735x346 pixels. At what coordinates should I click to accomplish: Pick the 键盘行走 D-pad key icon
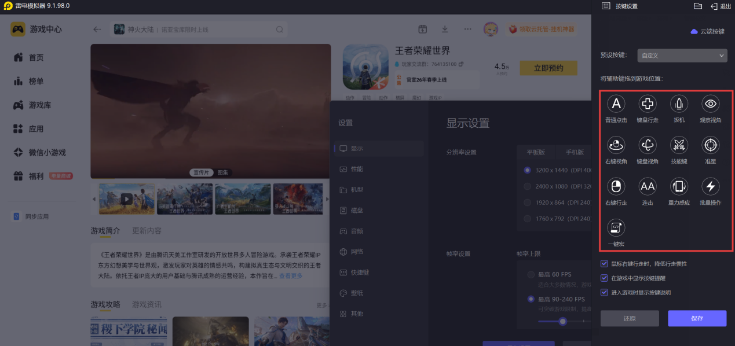pyautogui.click(x=647, y=104)
